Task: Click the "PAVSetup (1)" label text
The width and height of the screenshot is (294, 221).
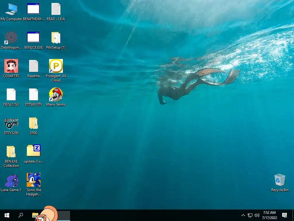Action: [x=56, y=47]
